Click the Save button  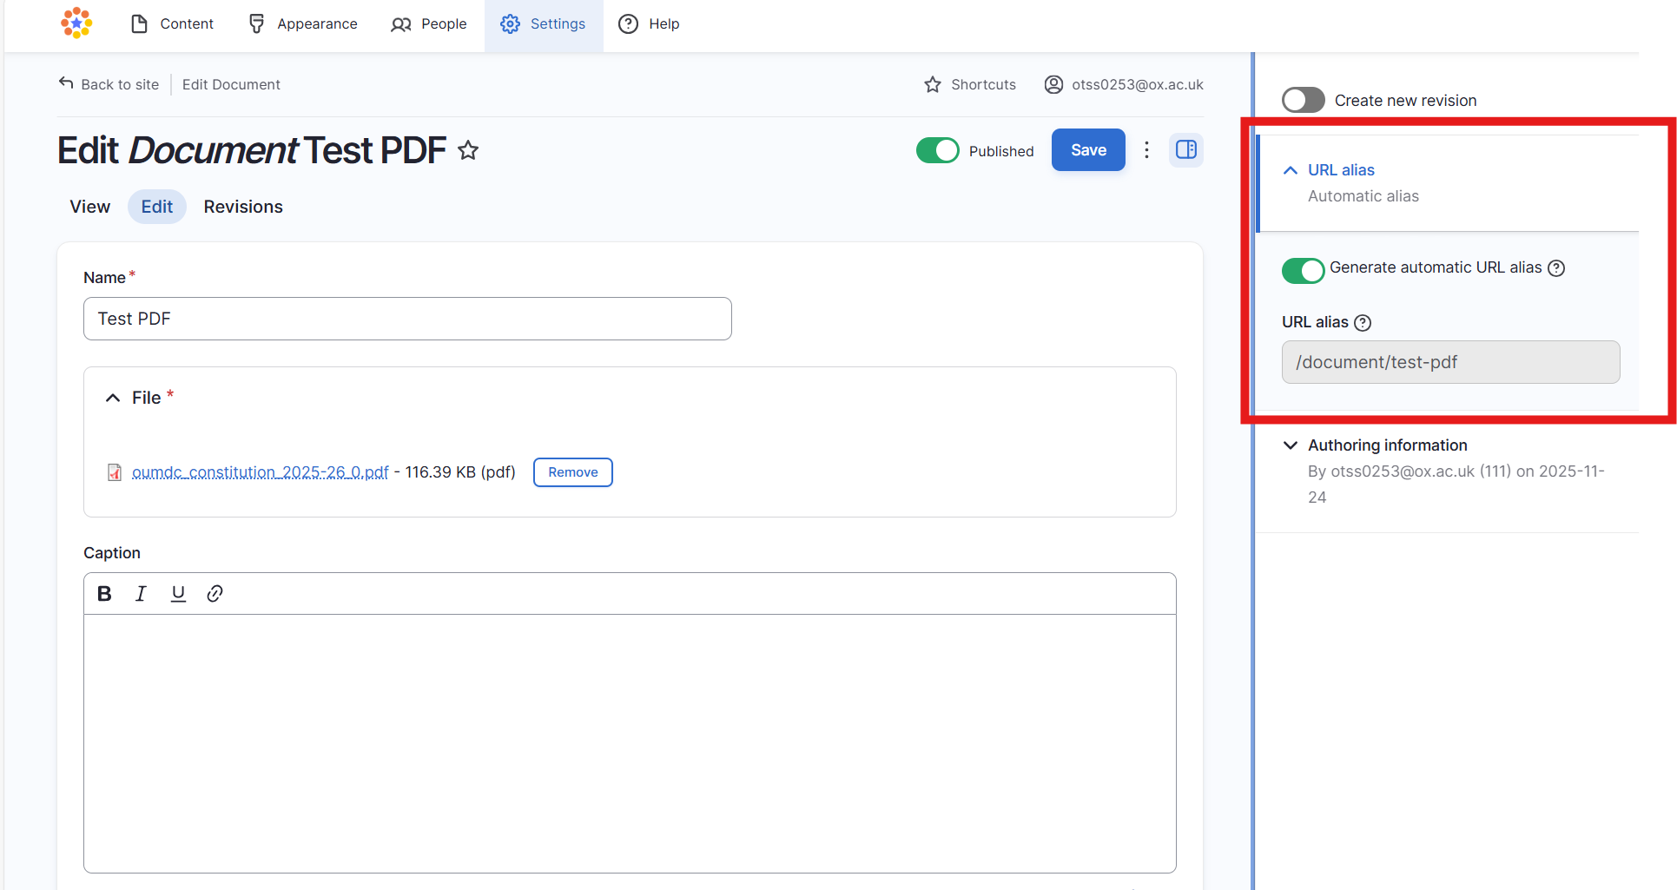pyautogui.click(x=1087, y=150)
